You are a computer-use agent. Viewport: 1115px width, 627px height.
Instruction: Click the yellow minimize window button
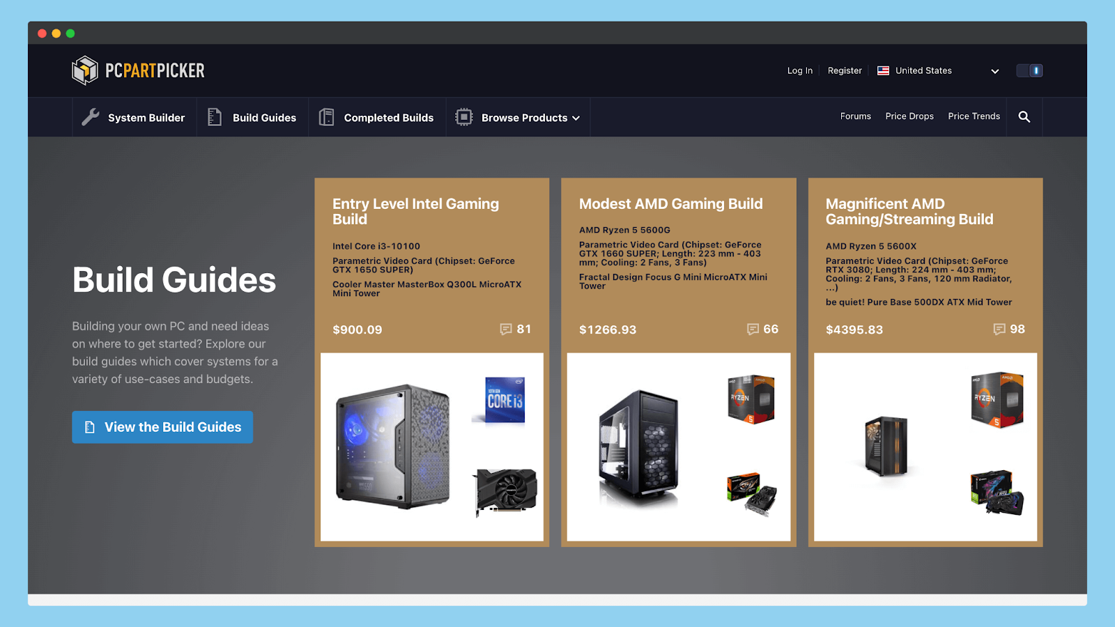[x=56, y=33]
